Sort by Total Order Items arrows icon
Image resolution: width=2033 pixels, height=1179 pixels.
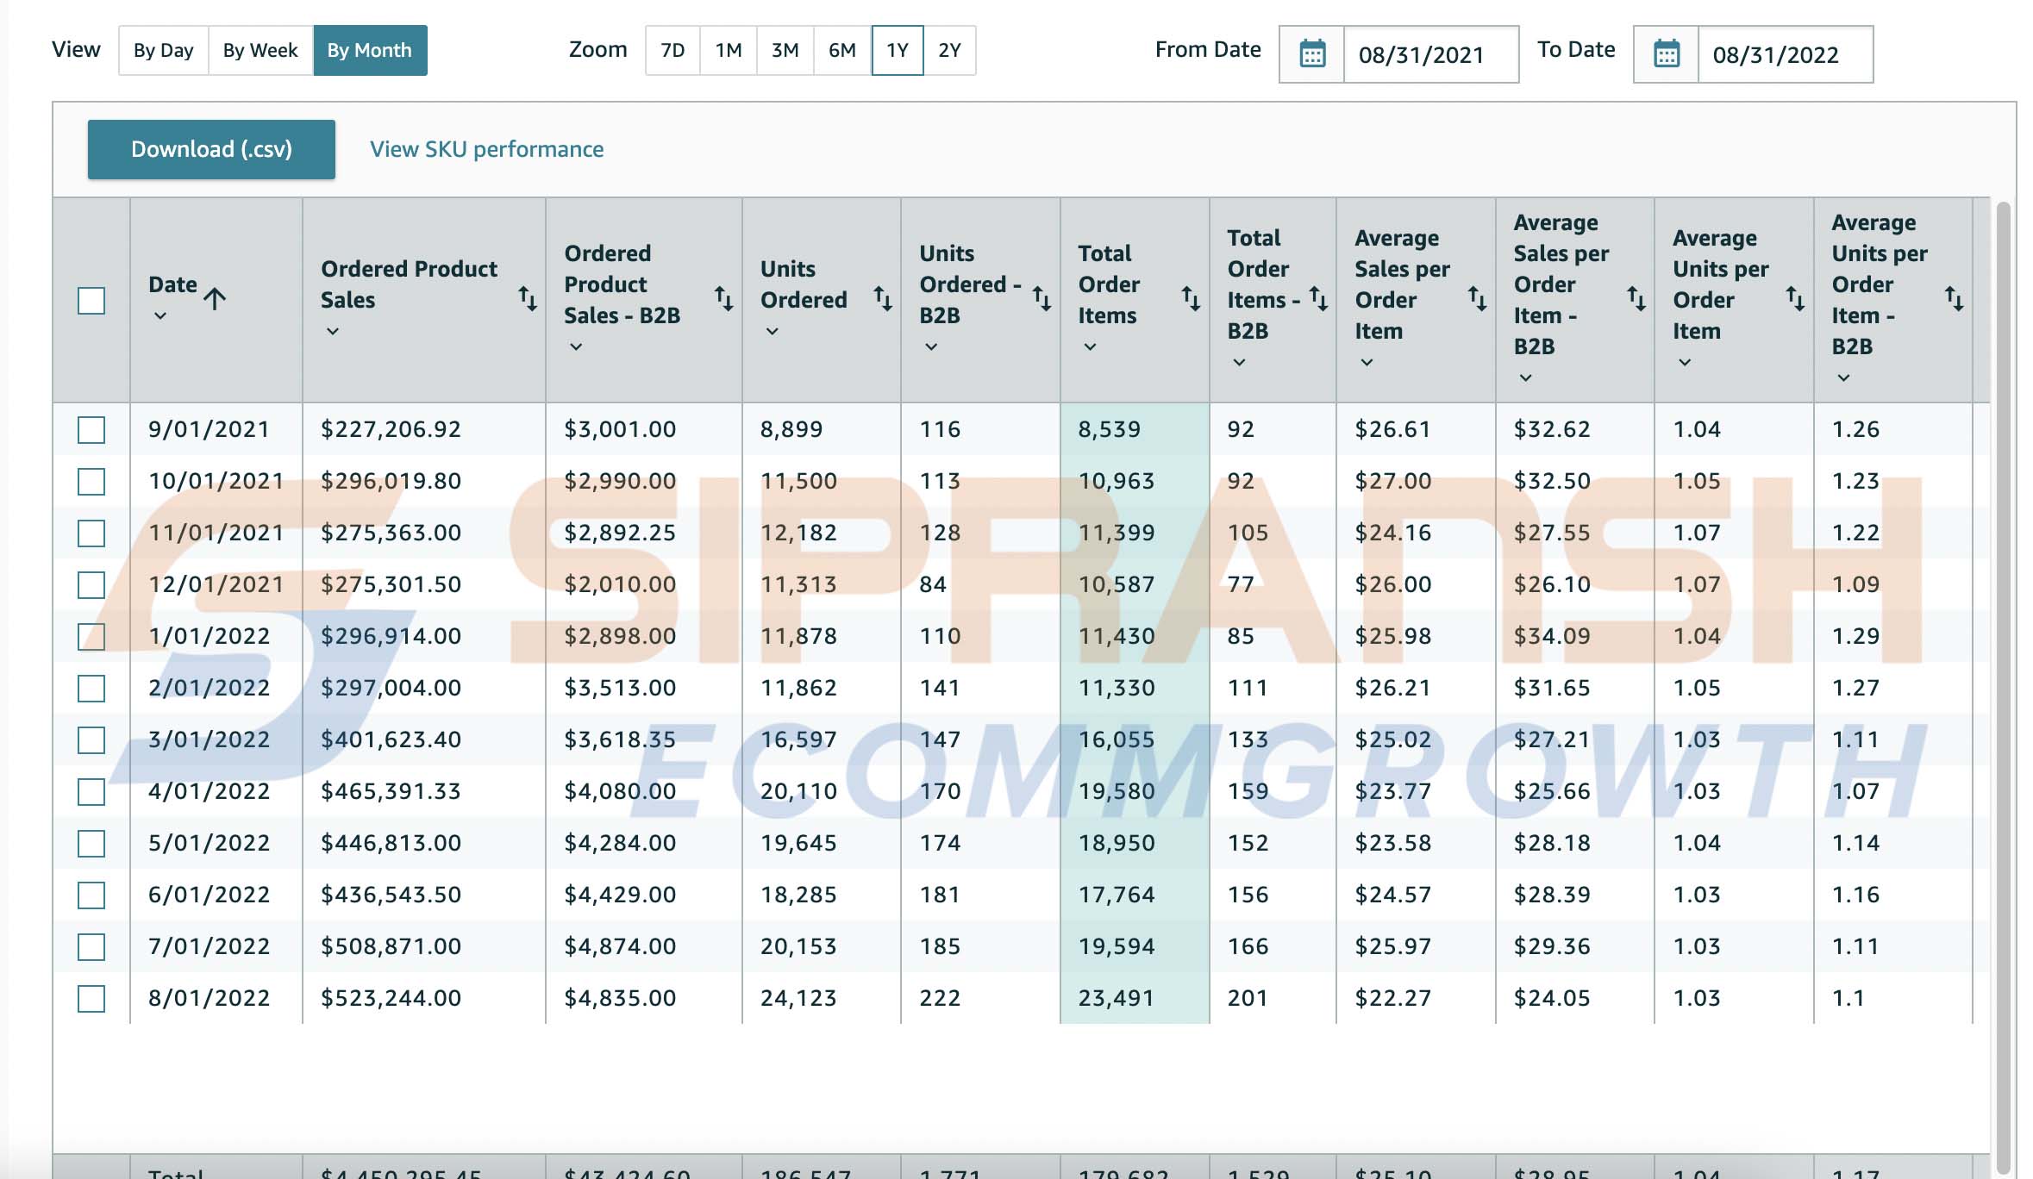pyautogui.click(x=1190, y=299)
